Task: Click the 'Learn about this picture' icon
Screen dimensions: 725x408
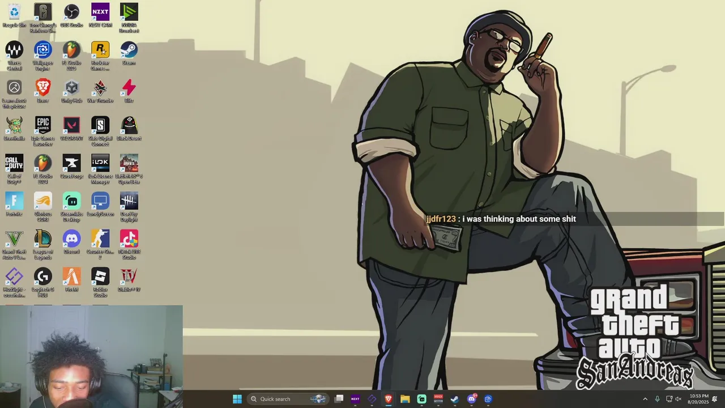Action: point(14,94)
